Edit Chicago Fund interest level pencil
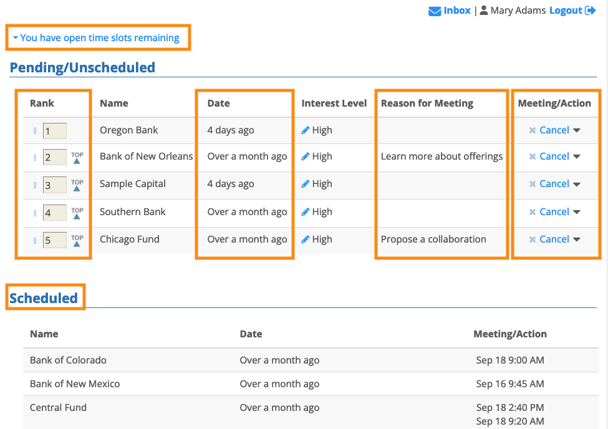This screenshot has width=608, height=429. tap(306, 239)
